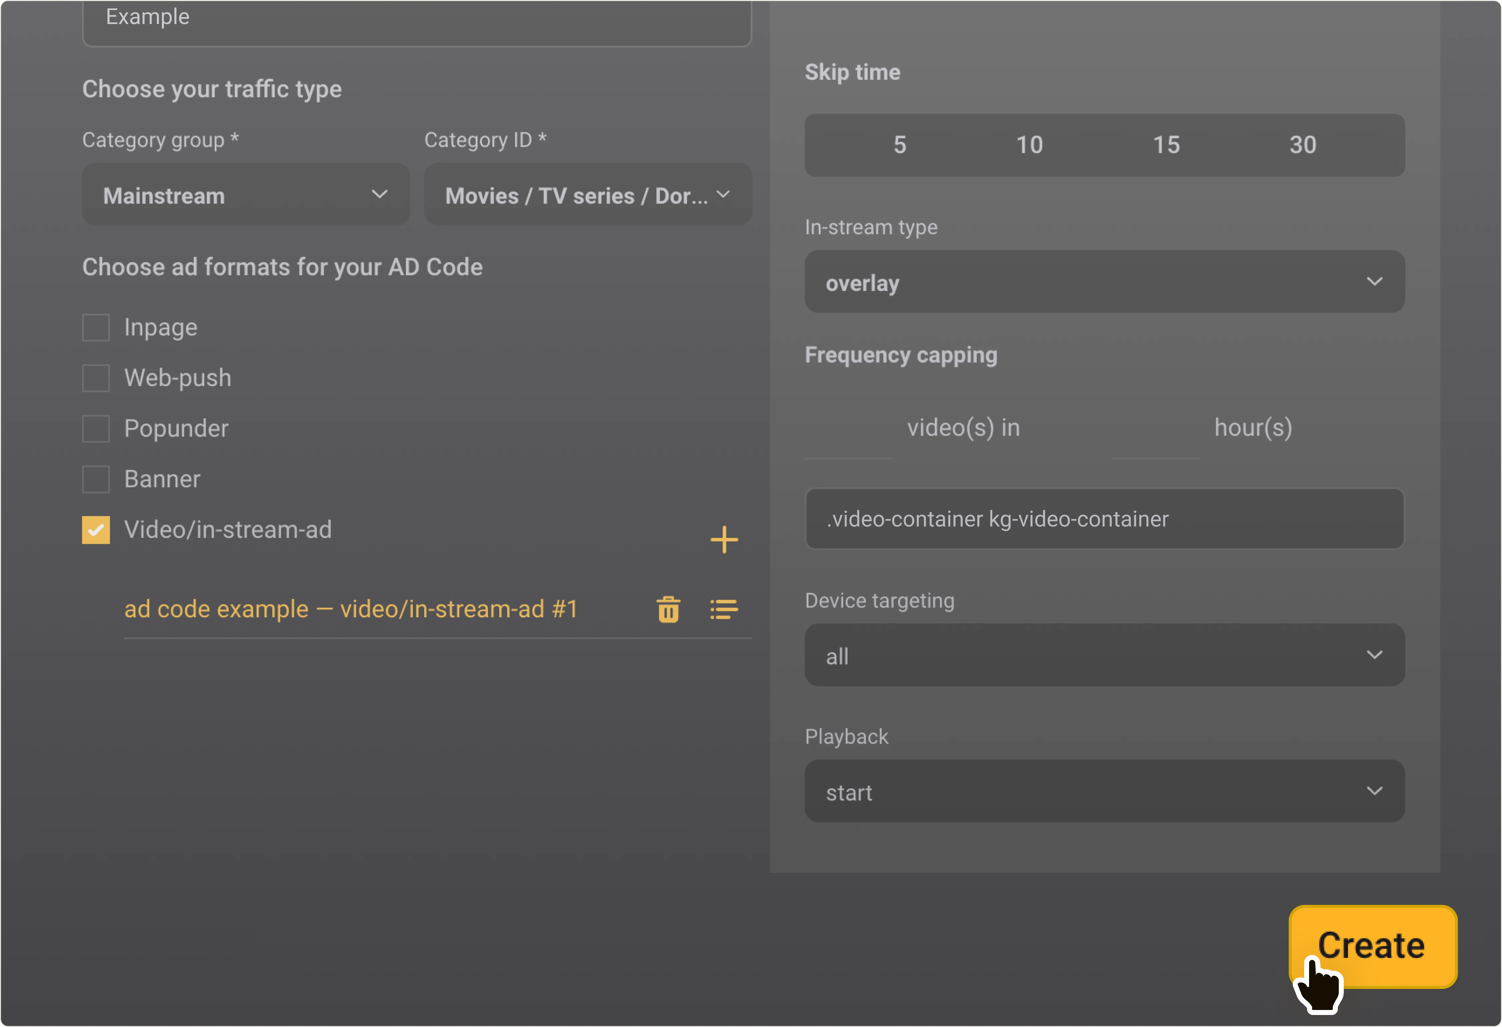1502x1027 pixels.
Task: Choose the 15 skip time option
Action: click(x=1166, y=145)
